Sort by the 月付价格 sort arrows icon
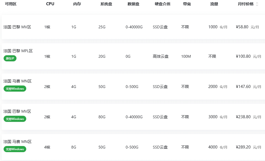This screenshot has width=265, height=161. 257,4
